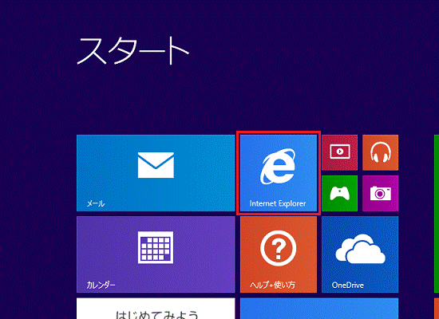Open the はじめてみよう white tile
Image resolution: width=439 pixels, height=319 pixels.
coord(156,309)
